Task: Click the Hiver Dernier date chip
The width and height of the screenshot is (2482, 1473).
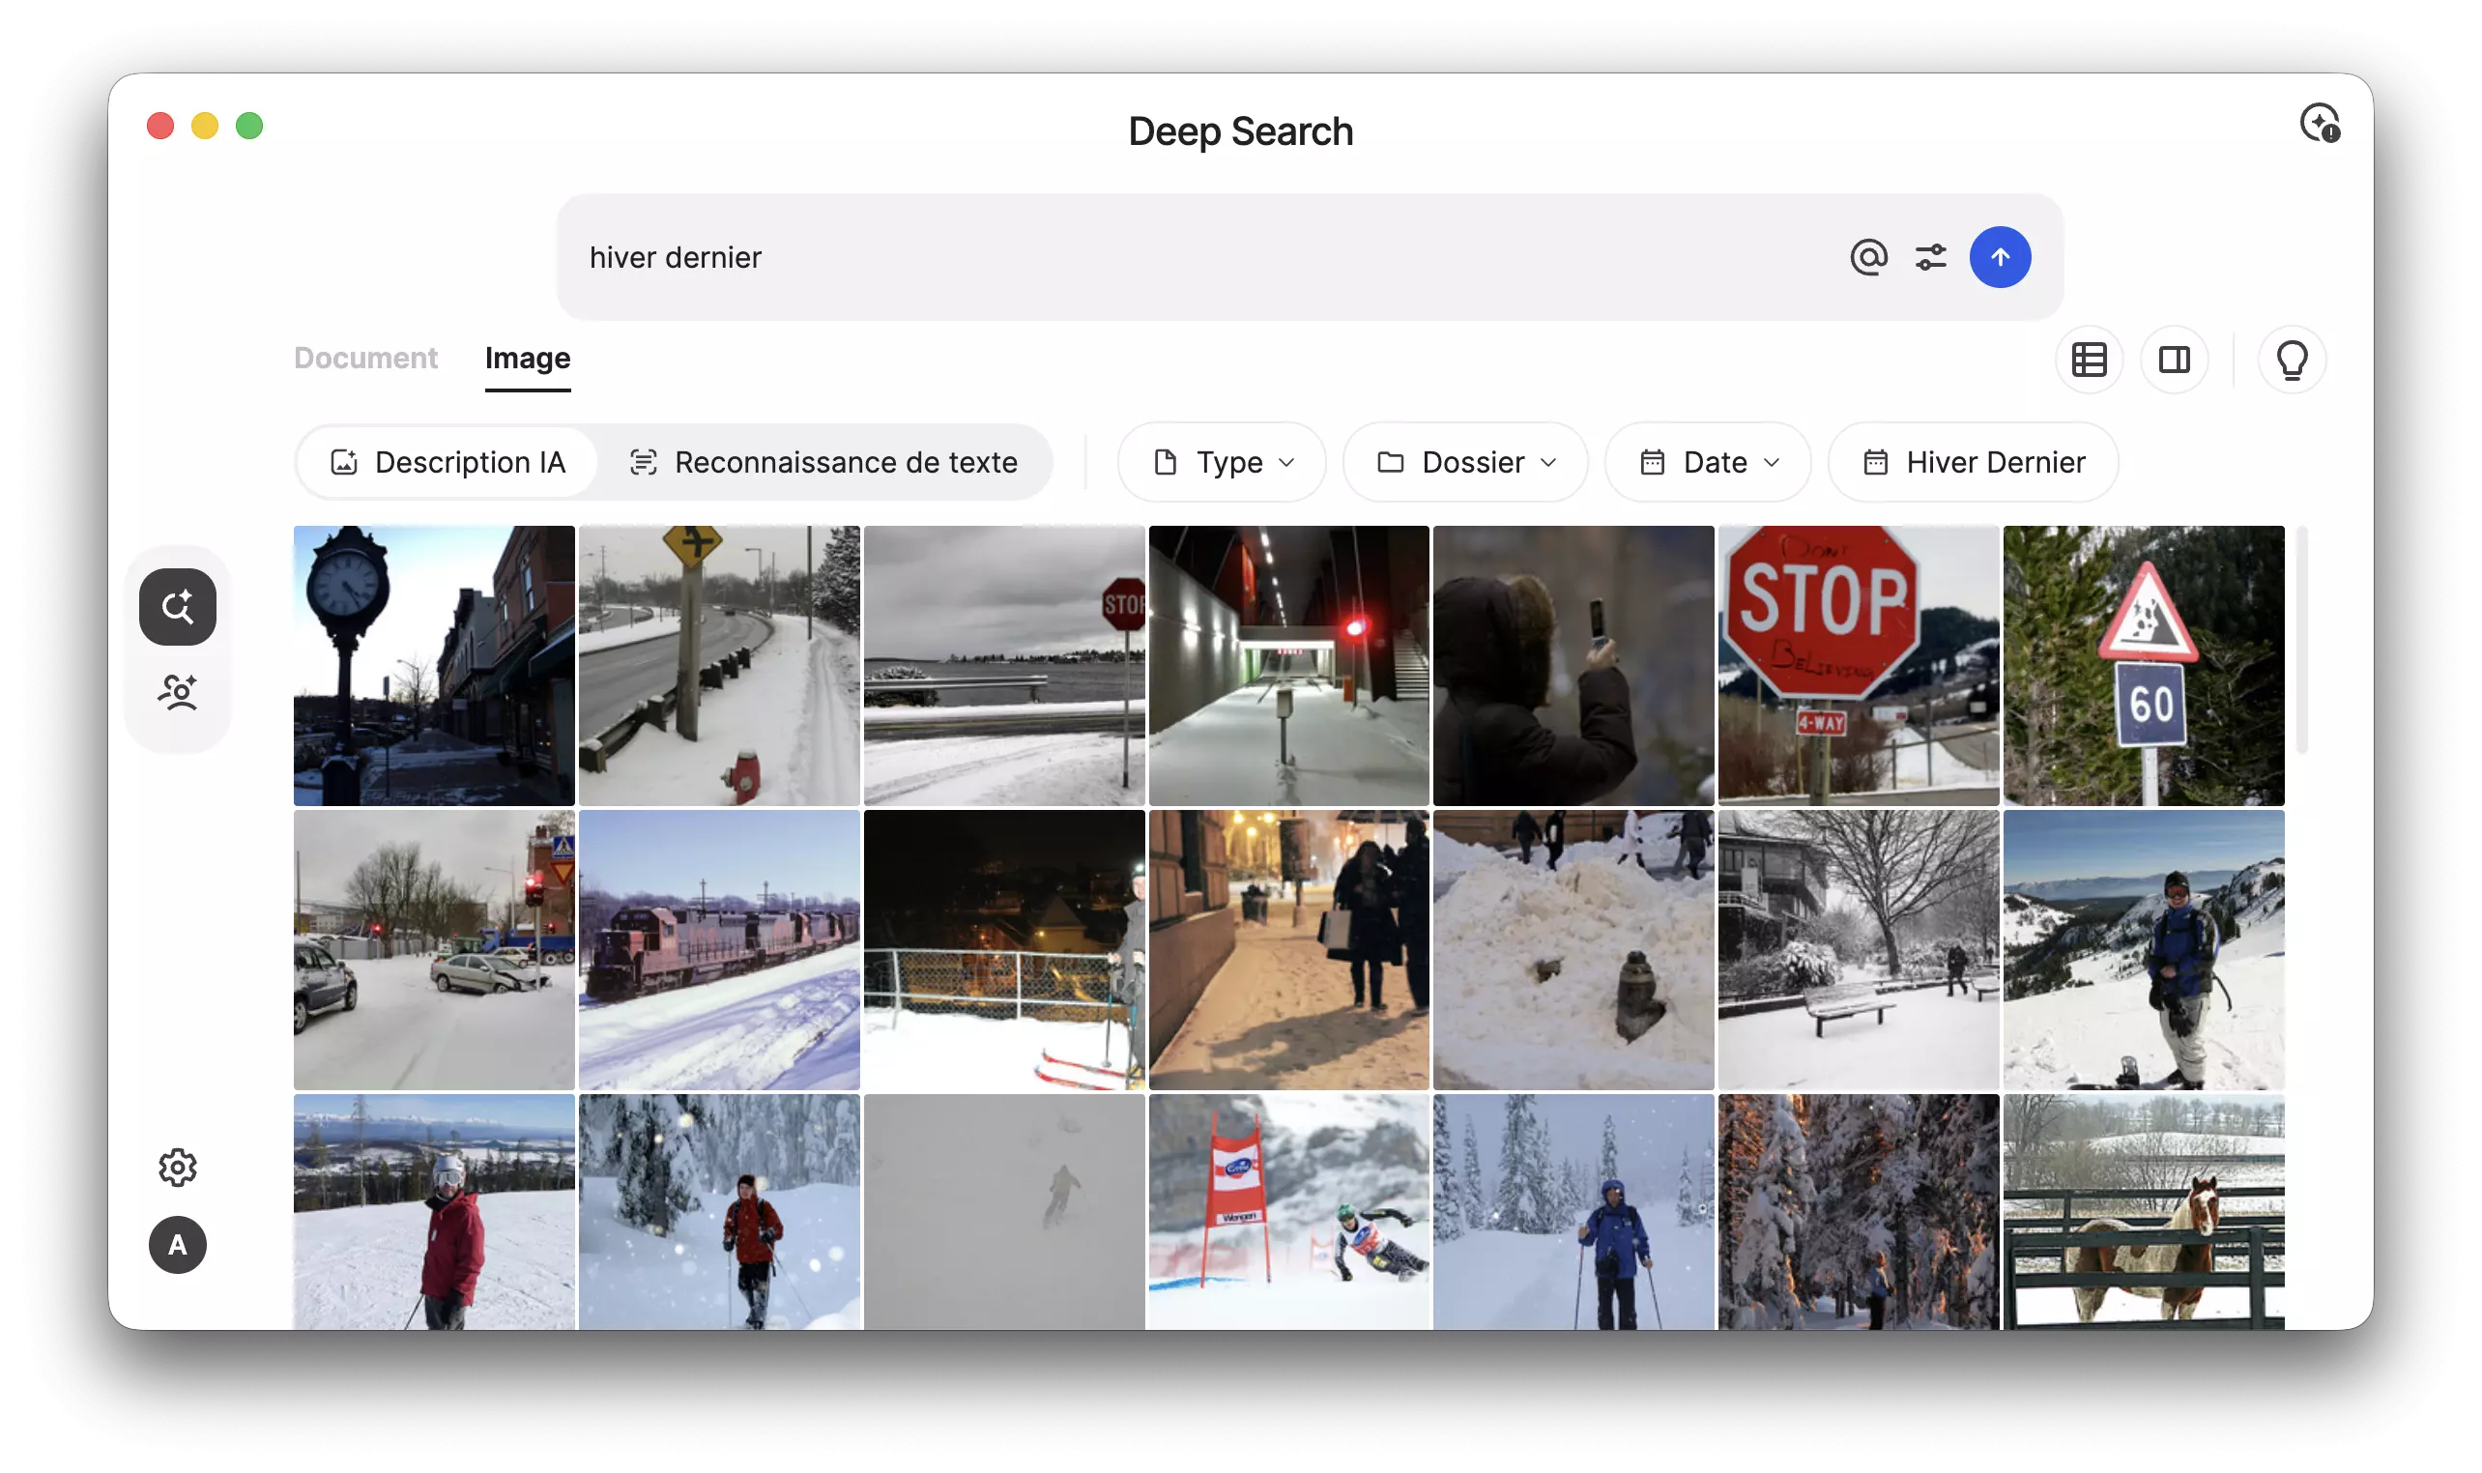Action: point(1973,463)
